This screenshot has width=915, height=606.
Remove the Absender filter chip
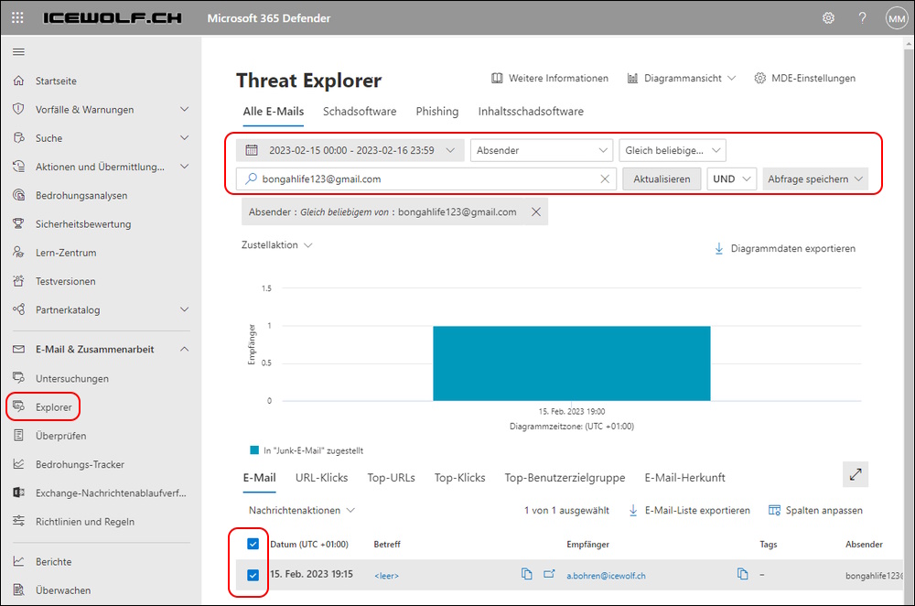536,212
